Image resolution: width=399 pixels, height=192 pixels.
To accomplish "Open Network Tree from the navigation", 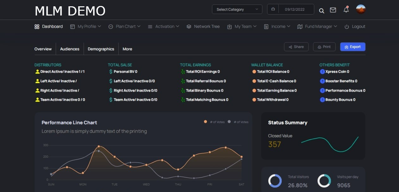I will pos(203,27).
